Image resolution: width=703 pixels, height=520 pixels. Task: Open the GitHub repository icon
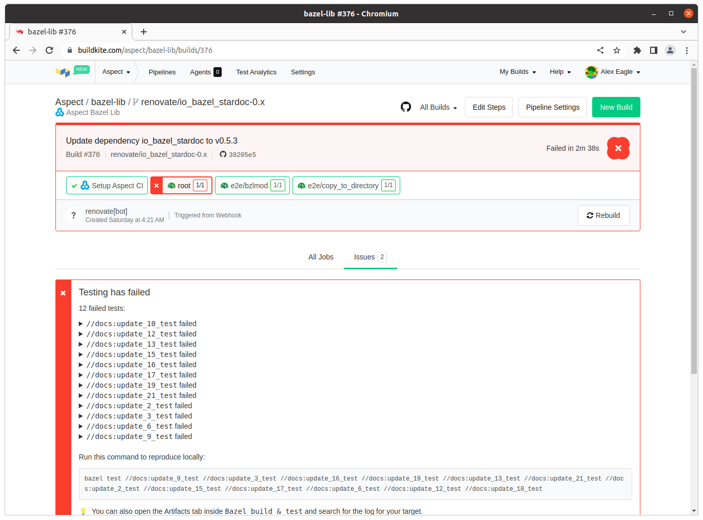click(x=406, y=107)
